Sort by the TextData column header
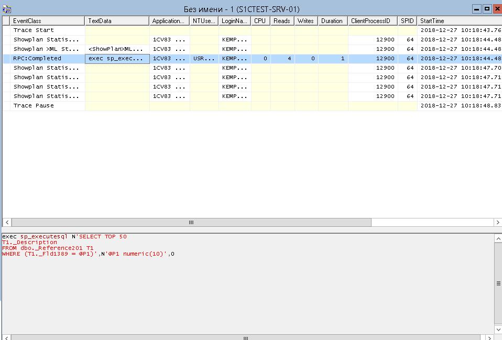 [116, 20]
